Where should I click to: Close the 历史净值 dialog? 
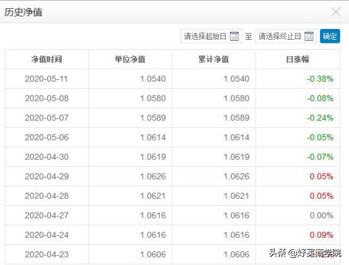(336, 12)
